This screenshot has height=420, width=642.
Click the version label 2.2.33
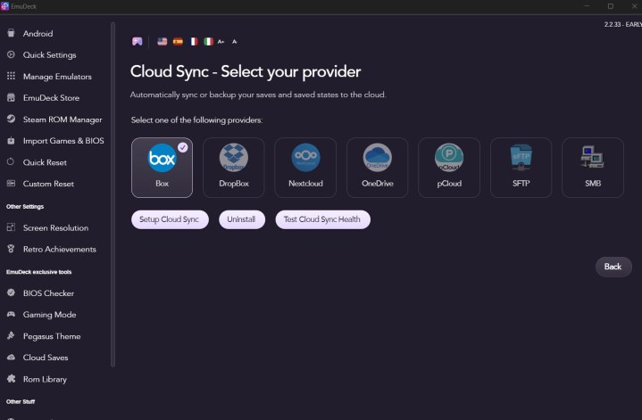click(622, 25)
